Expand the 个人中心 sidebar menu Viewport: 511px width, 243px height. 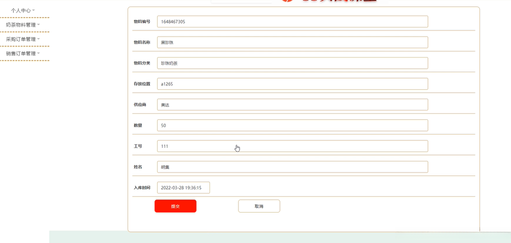click(x=23, y=10)
